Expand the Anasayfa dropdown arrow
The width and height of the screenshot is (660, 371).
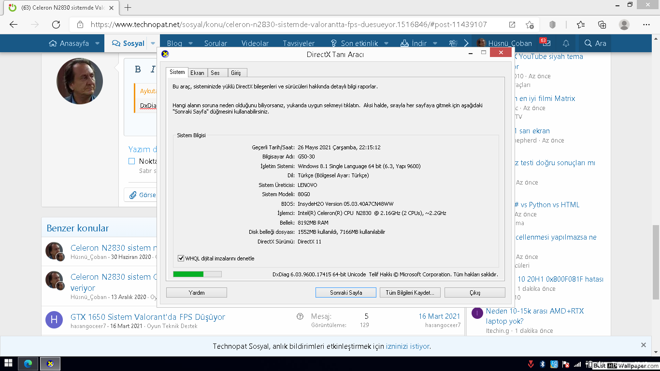(97, 43)
